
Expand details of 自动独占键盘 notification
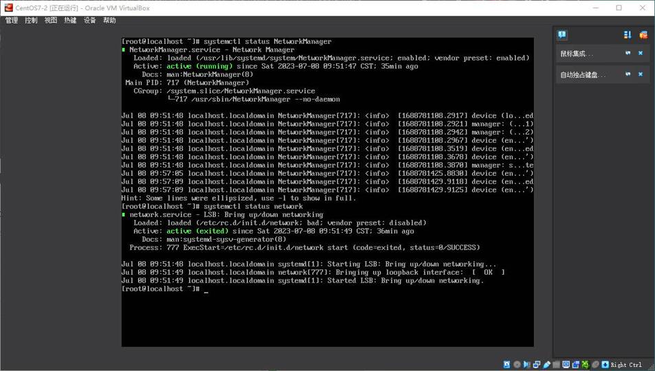click(x=628, y=74)
